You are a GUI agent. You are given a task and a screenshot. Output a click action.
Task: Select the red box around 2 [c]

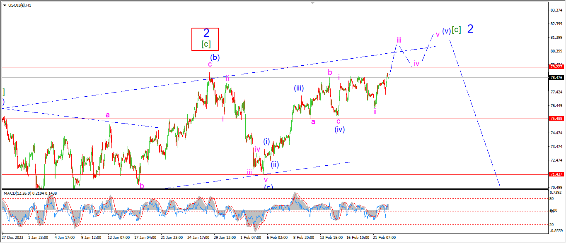point(205,39)
